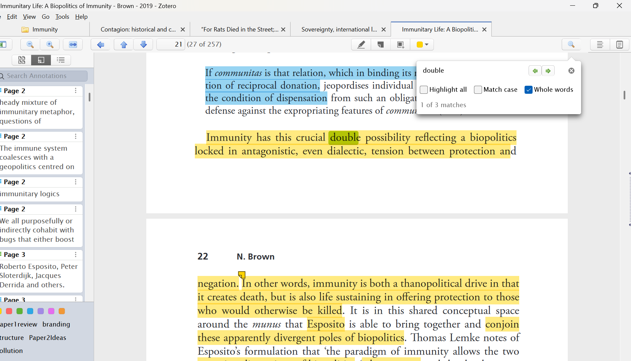Viewport: 631px width, 361px height.
Task: Open the Go menu
Action: point(46,17)
